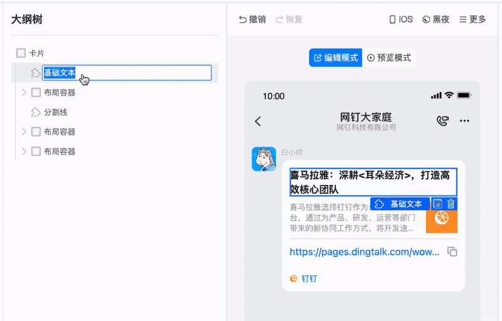Image resolution: width=502 pixels, height=321 pixels.
Task: Switch to 编辑模式 tab
Action: 336,58
